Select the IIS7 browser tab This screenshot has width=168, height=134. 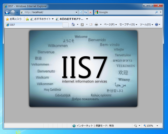pos(34,25)
